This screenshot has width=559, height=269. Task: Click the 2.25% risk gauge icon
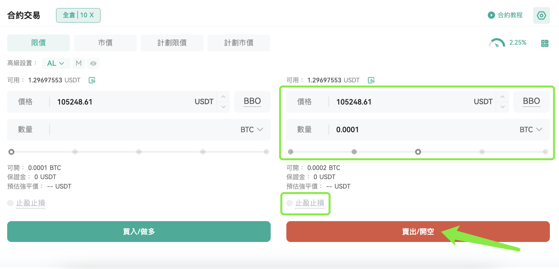click(497, 43)
